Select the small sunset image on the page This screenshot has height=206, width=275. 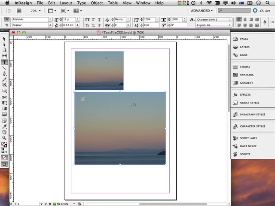[x=99, y=70]
